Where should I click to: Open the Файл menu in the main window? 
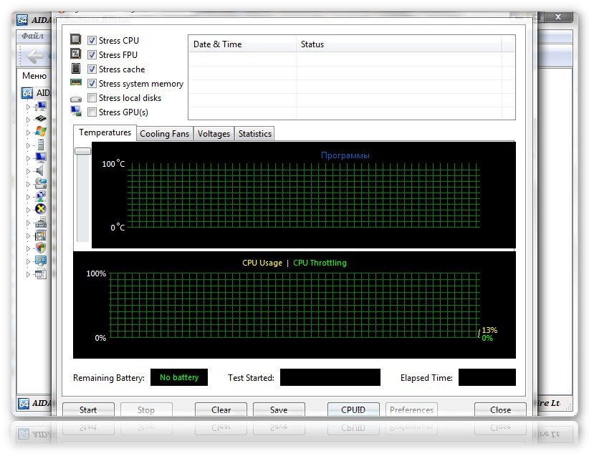pos(33,36)
